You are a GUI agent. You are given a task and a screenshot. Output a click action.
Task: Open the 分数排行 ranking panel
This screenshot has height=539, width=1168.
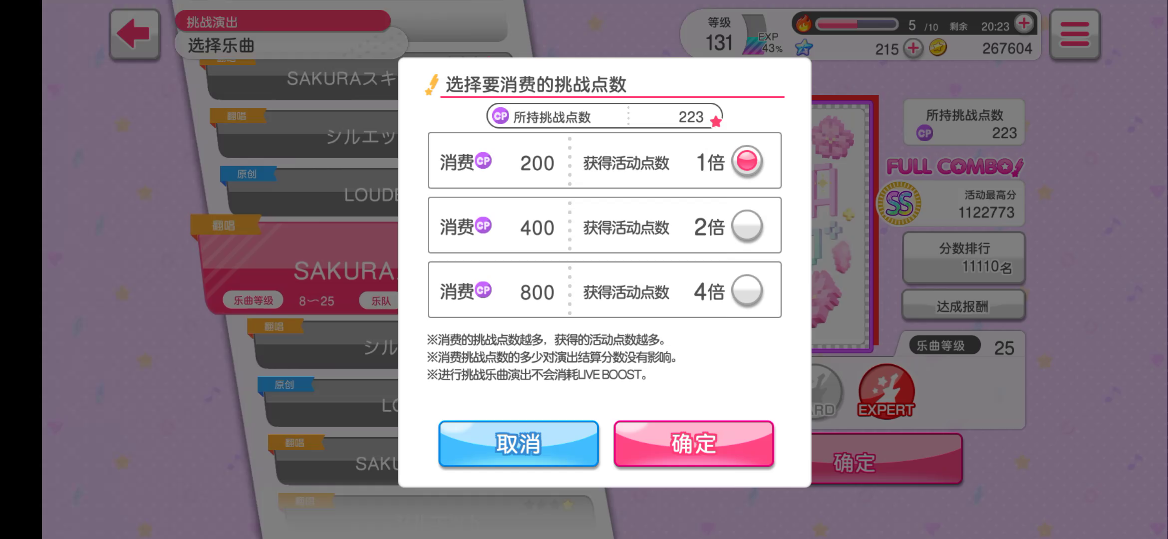point(964,258)
